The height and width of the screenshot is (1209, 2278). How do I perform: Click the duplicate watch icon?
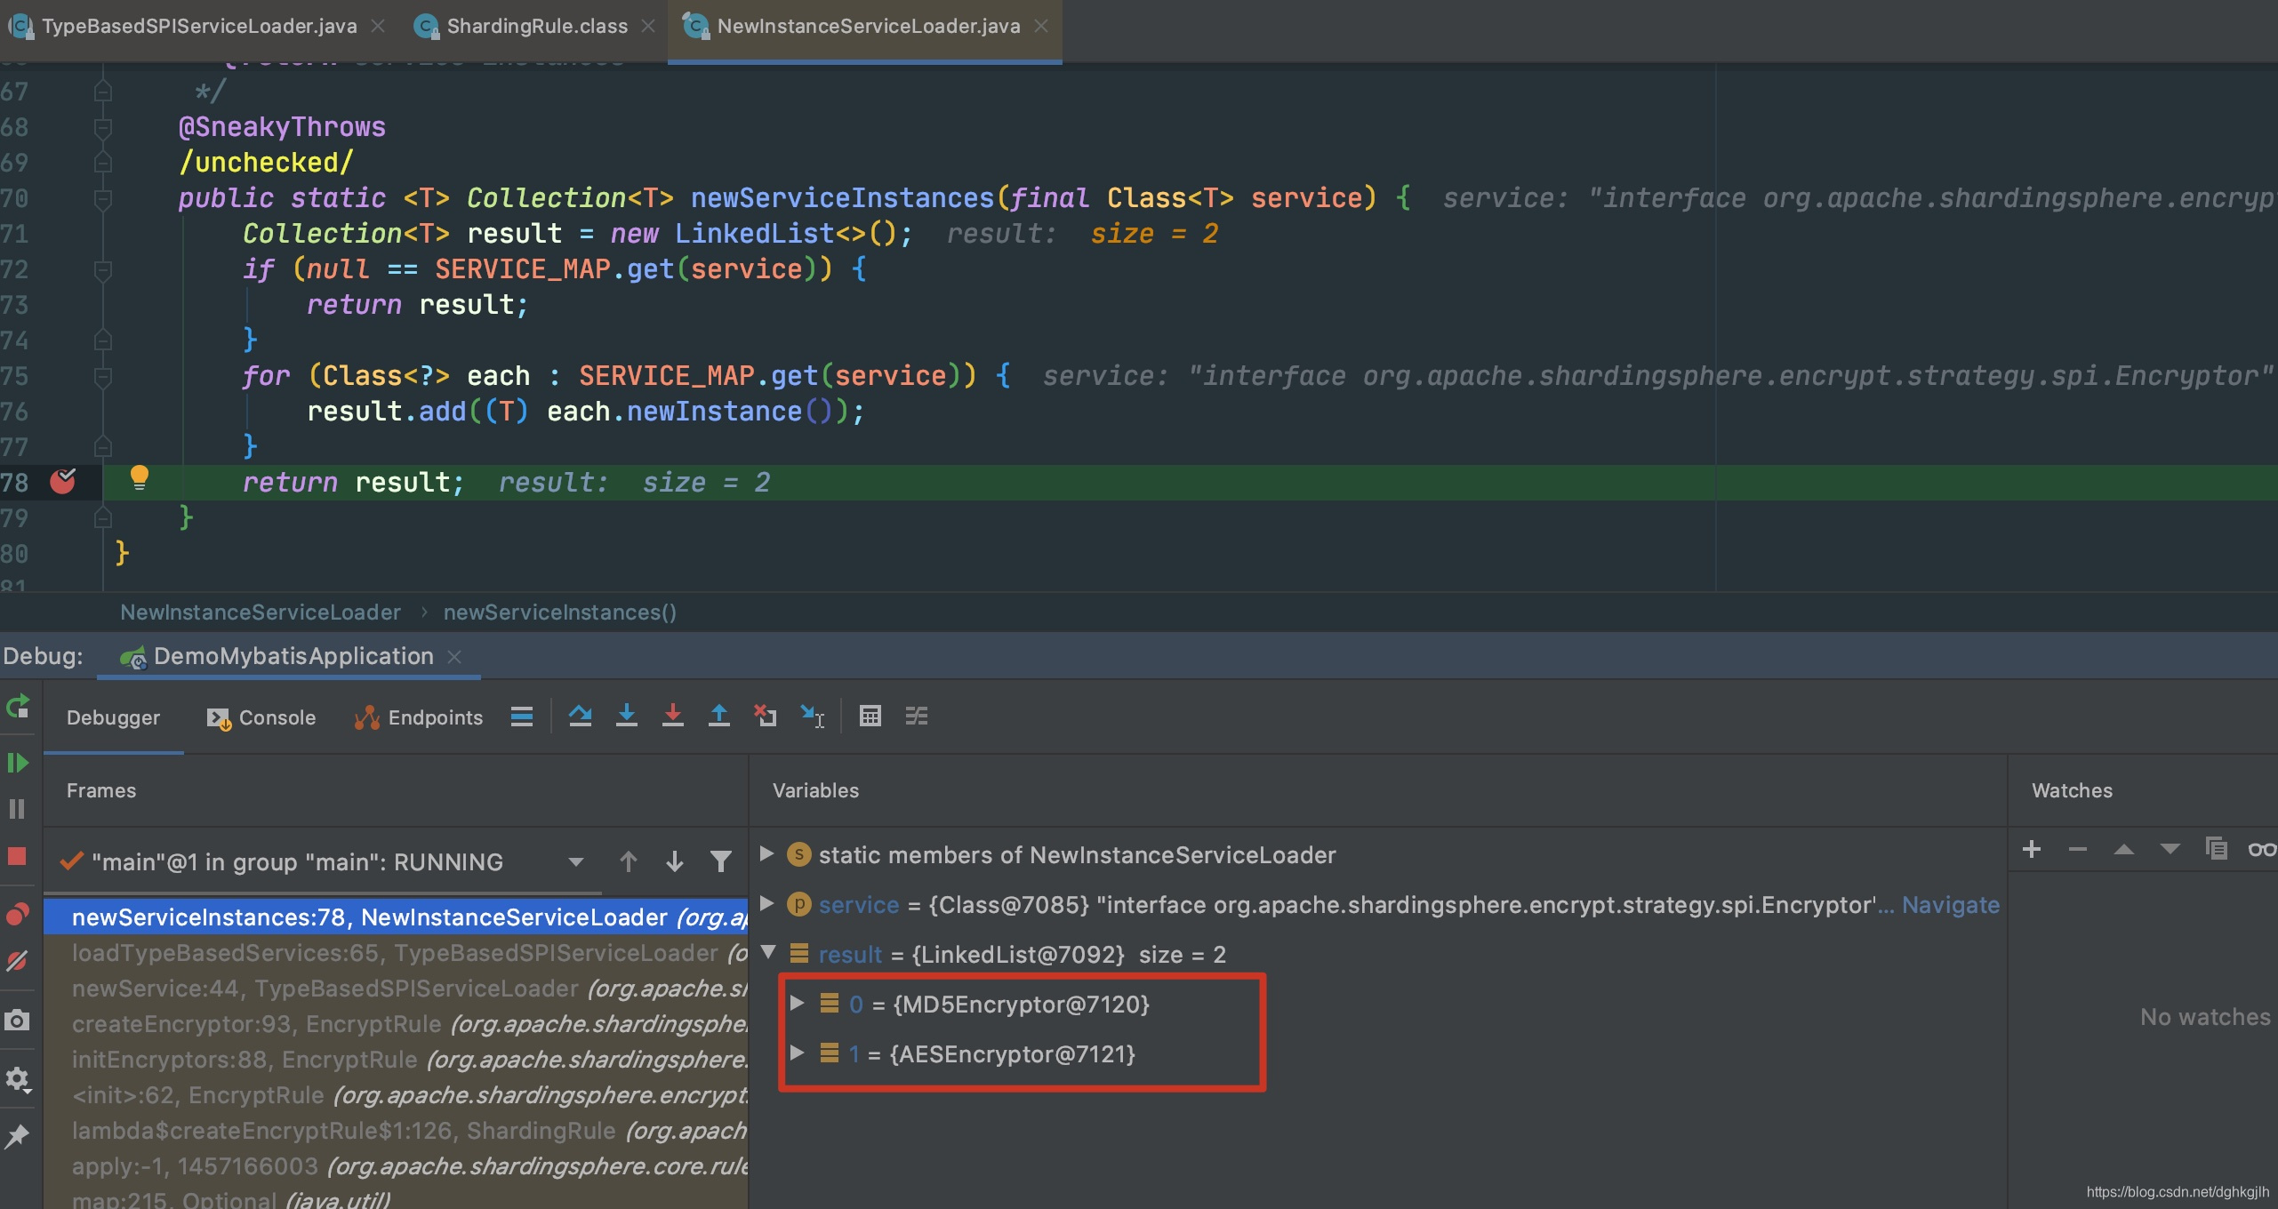(x=2216, y=849)
